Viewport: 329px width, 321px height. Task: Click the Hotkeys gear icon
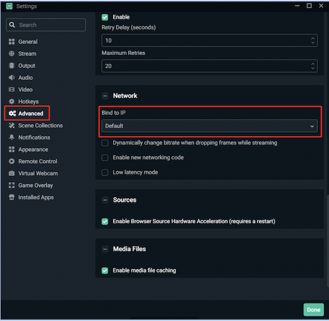12,102
